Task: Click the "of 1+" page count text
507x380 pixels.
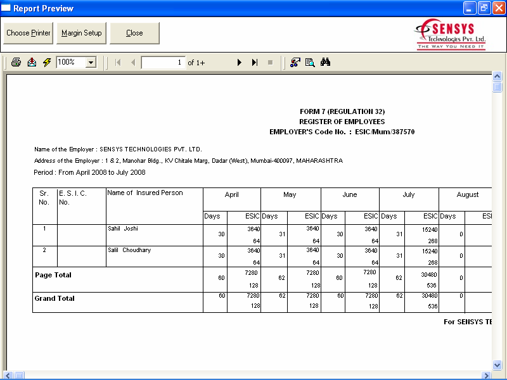Action: click(x=196, y=63)
